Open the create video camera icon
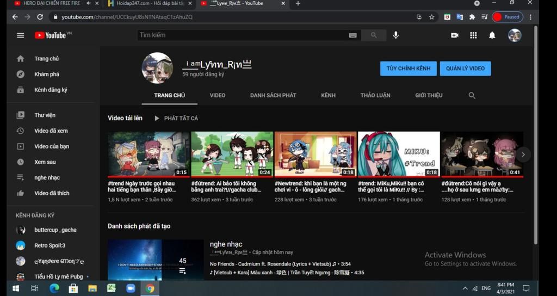The image size is (557, 296). (455, 35)
